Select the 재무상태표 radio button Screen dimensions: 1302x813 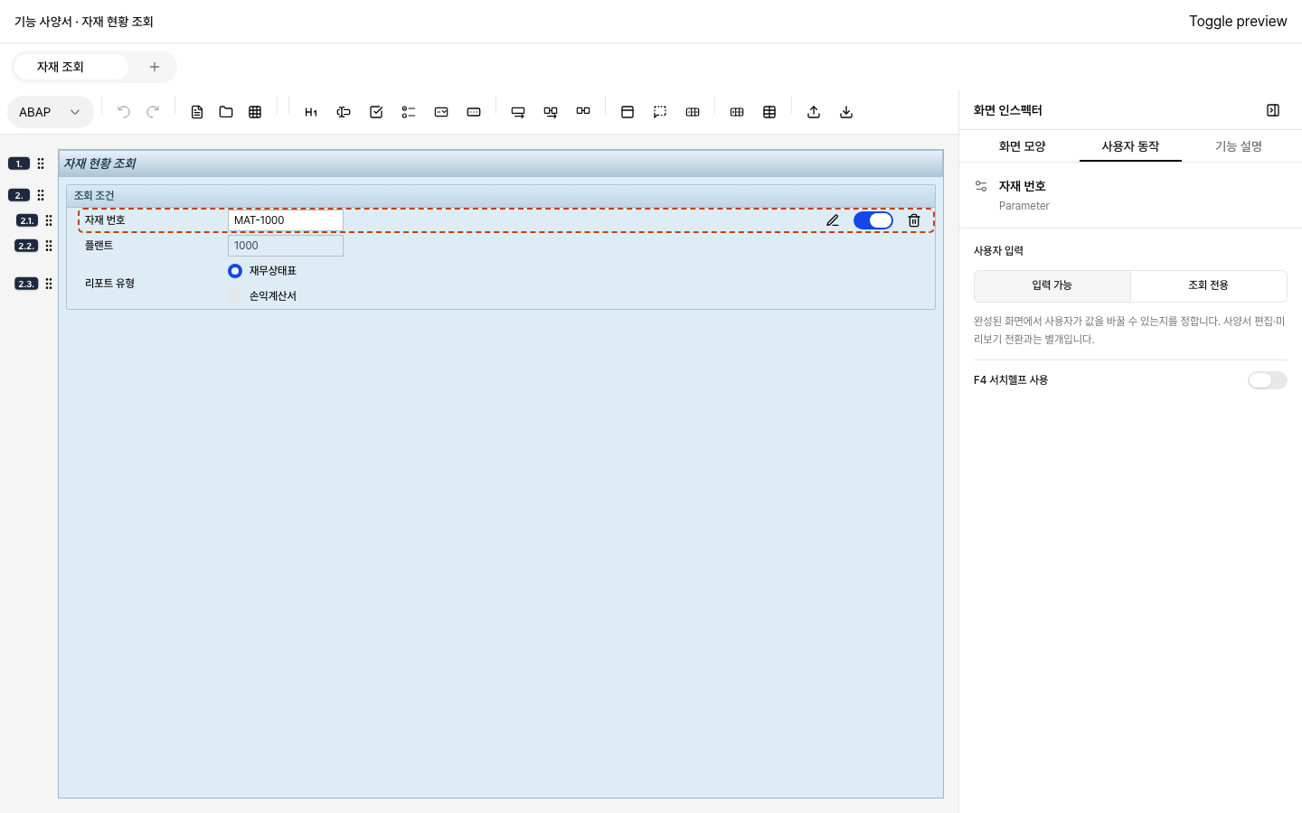coord(235,271)
